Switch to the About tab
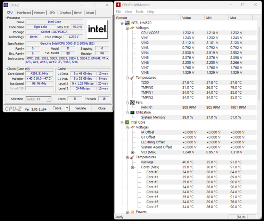This screenshot has height=221, width=264. click(x=90, y=13)
